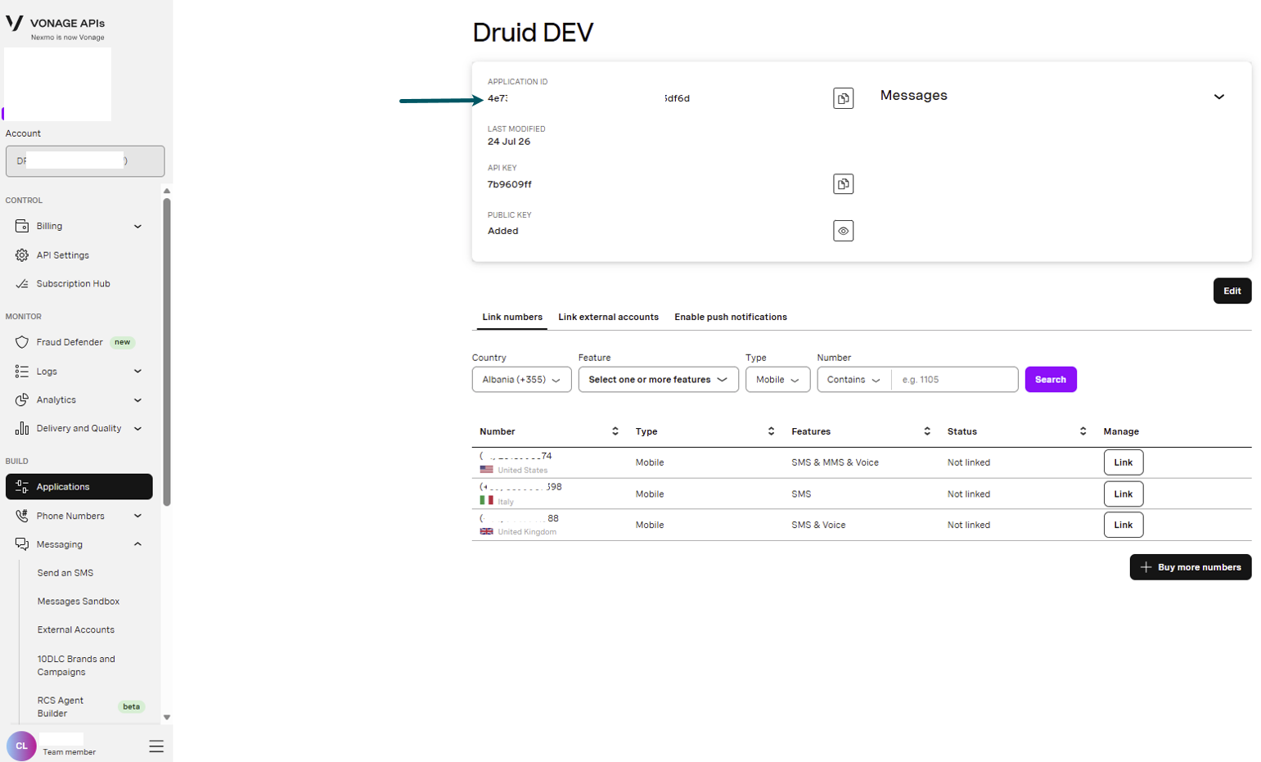
Task: Click the Vonage APIs logo
Action: click(55, 26)
